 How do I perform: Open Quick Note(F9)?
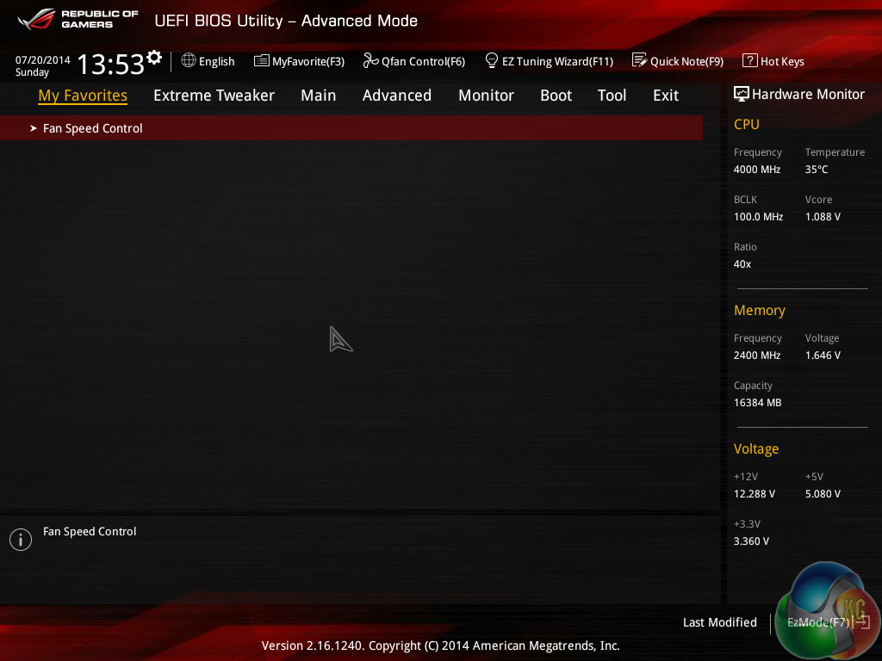686,61
